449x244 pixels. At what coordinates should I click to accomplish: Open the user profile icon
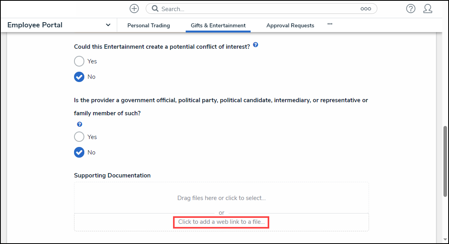click(428, 9)
